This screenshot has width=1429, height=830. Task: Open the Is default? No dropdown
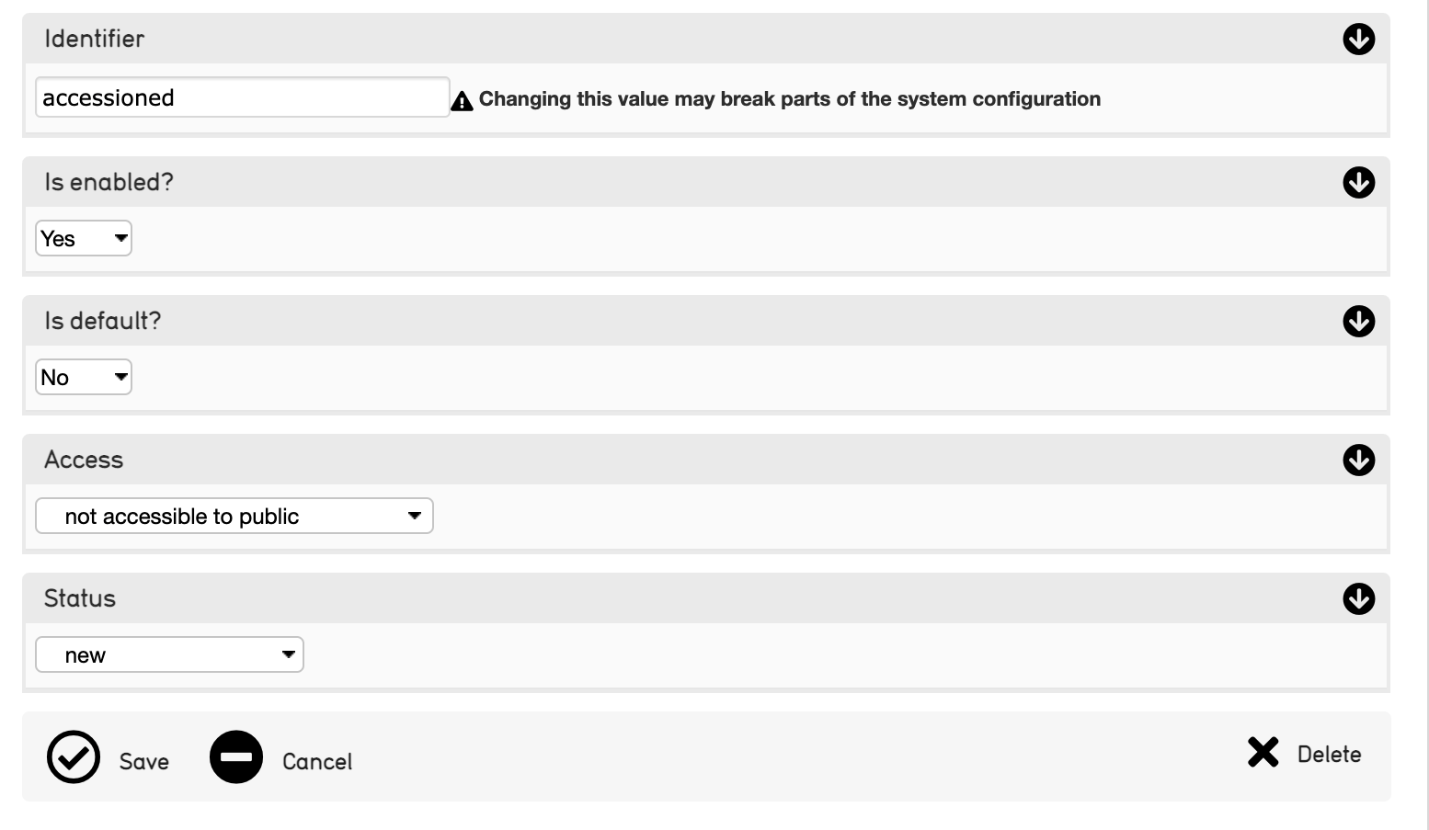pos(84,378)
